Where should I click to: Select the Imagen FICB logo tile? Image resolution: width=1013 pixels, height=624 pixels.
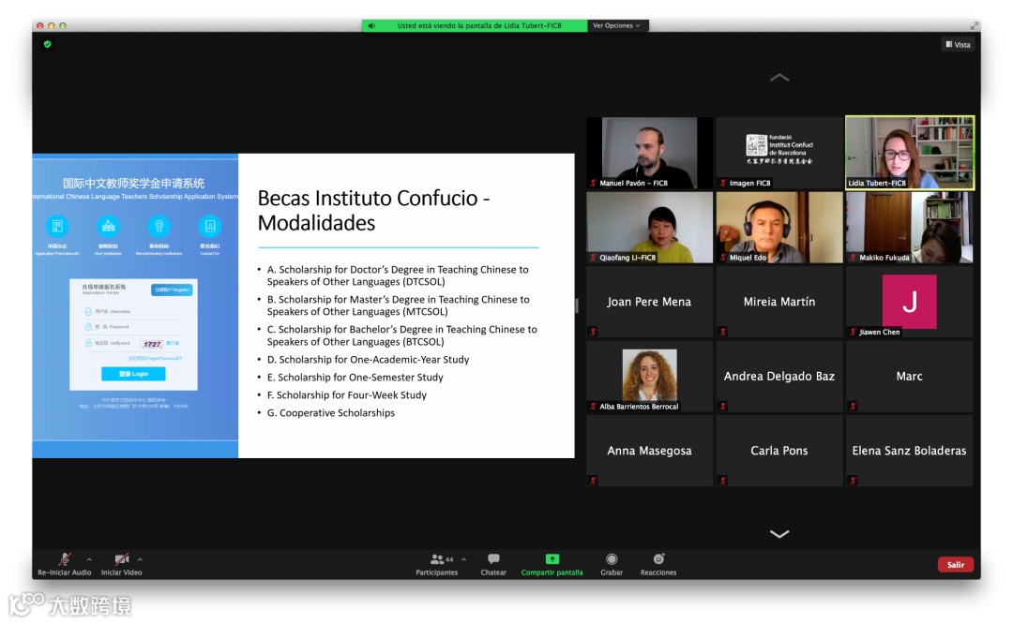779,153
